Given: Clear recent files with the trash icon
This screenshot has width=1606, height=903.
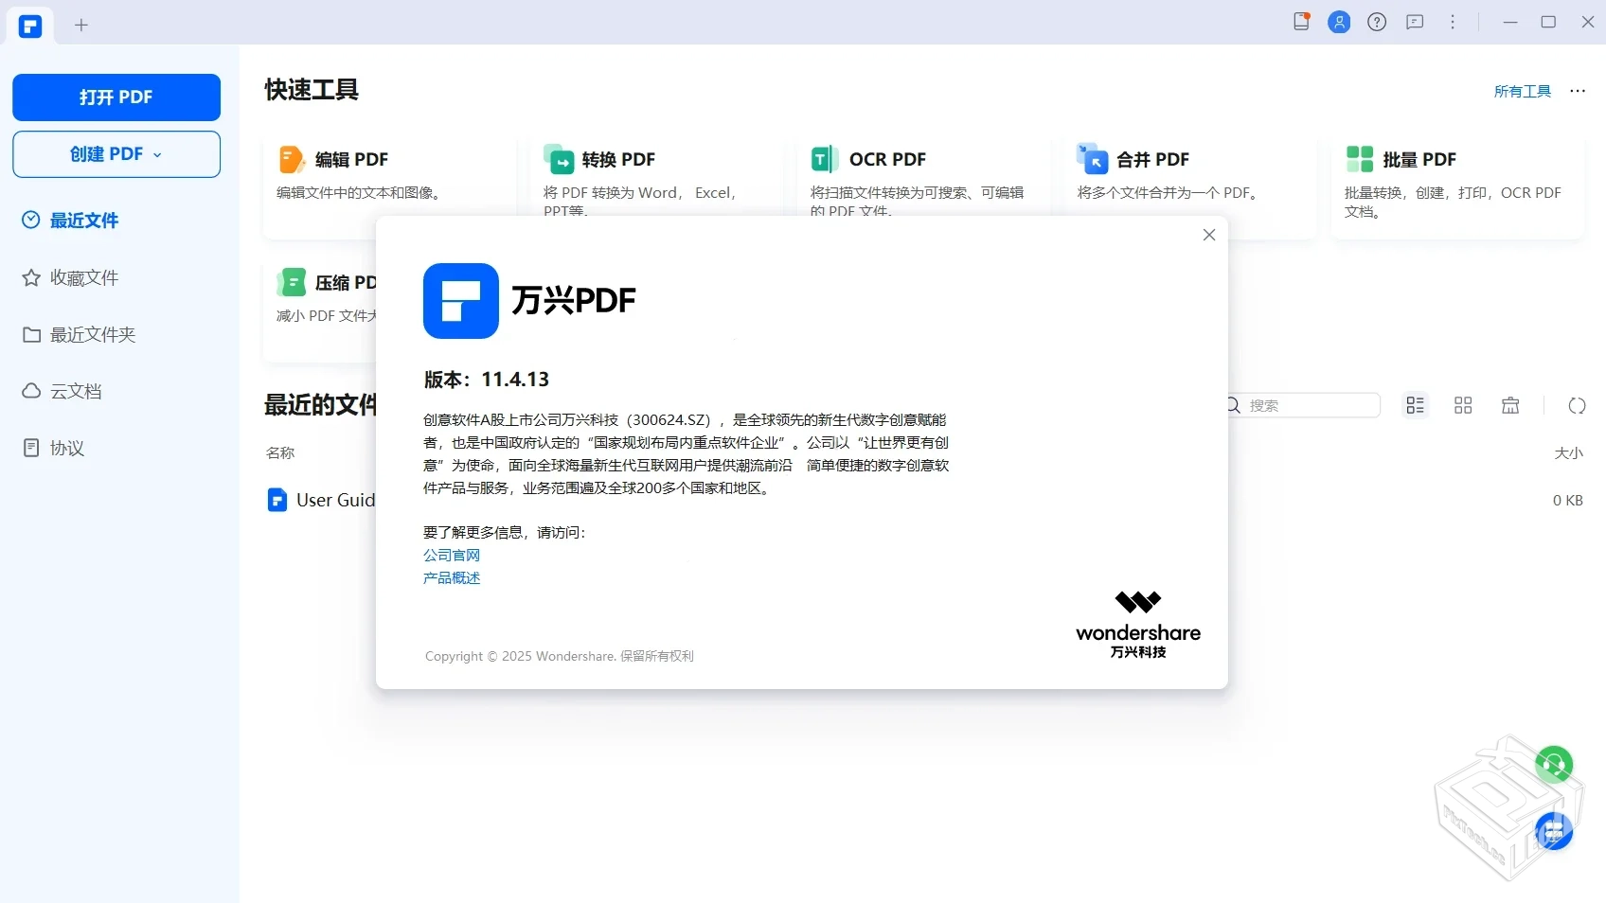Looking at the screenshot, I should coord(1510,405).
